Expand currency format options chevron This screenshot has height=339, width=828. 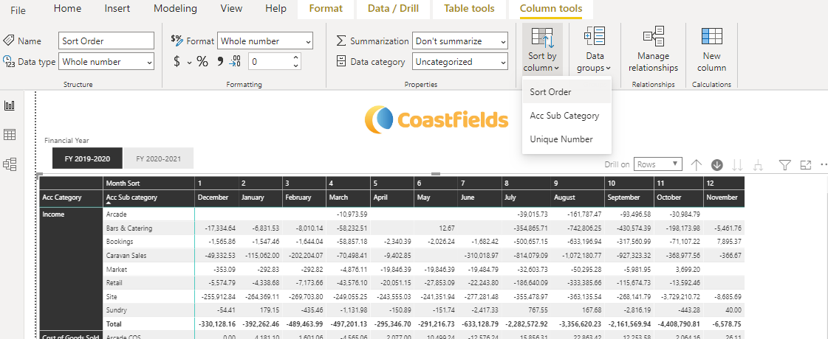190,62
